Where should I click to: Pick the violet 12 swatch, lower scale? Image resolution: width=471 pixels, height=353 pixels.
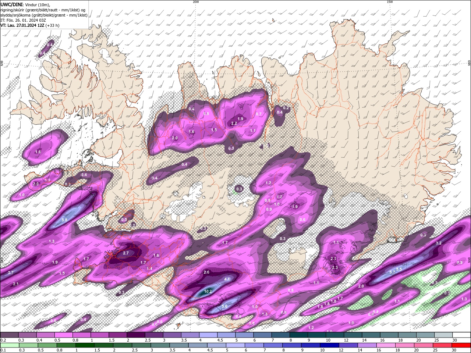348,345
